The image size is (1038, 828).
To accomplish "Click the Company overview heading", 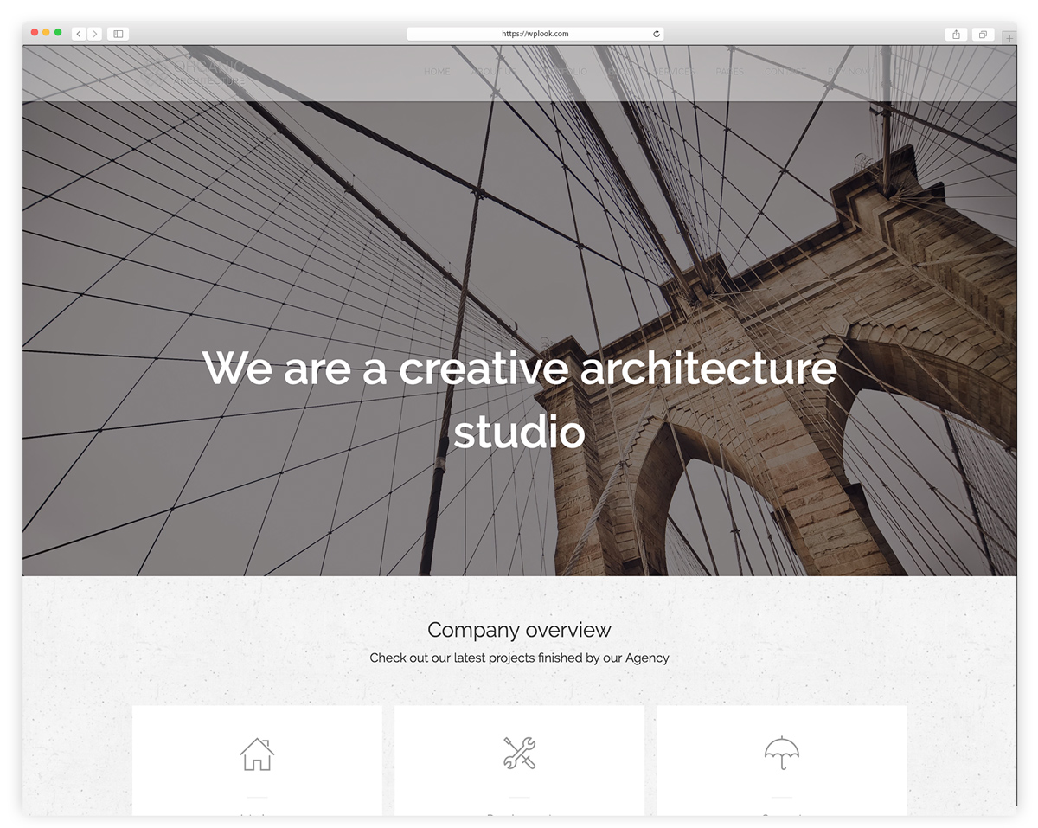I will [519, 630].
